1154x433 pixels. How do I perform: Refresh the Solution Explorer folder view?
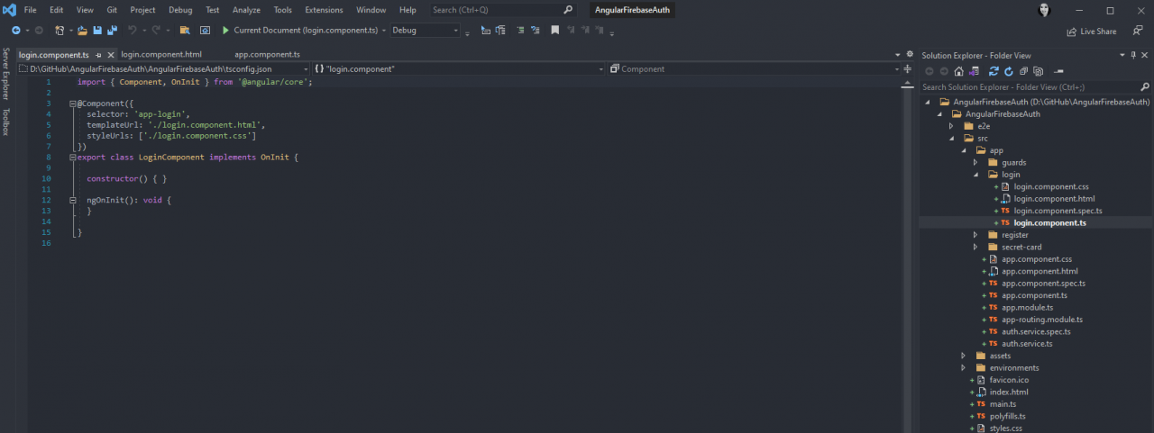(1008, 71)
